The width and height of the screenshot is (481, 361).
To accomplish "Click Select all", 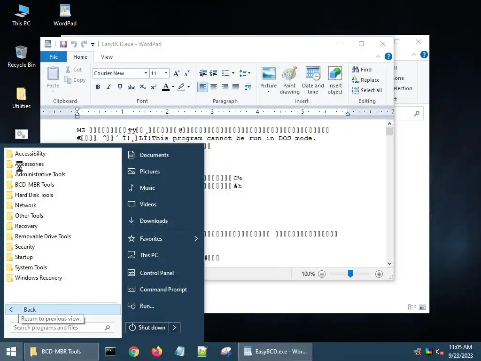I will (x=367, y=90).
